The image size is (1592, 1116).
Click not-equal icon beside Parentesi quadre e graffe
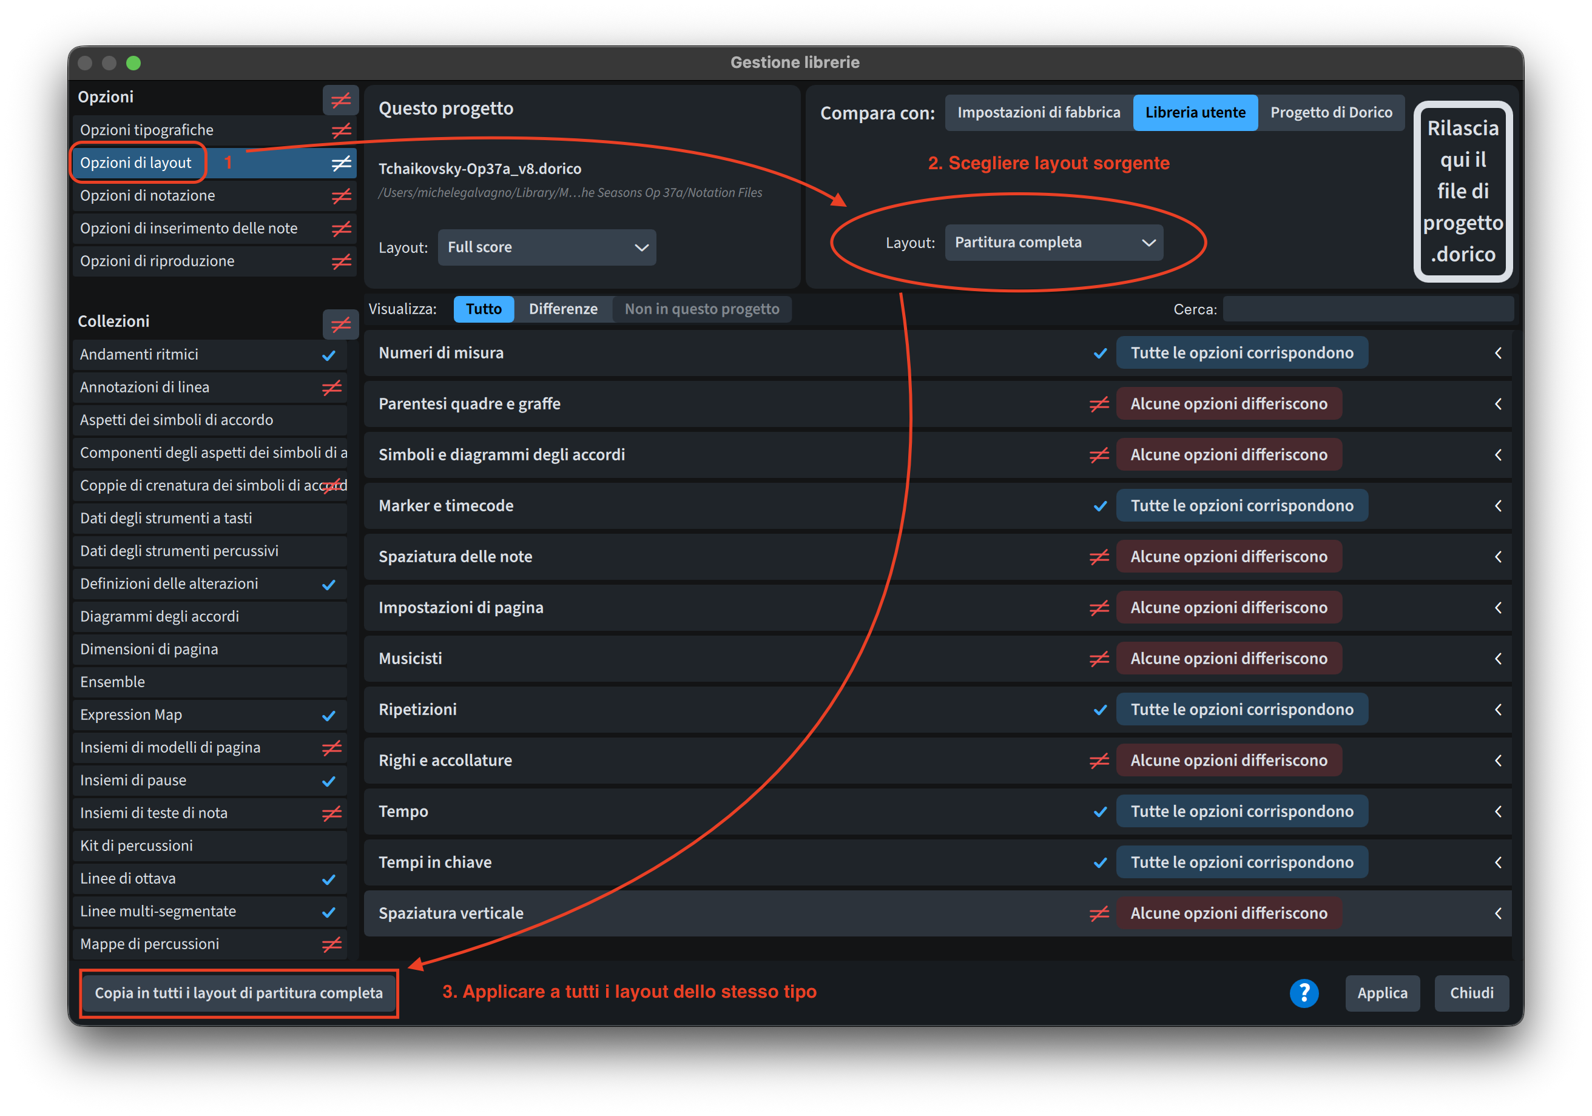click(x=1099, y=403)
